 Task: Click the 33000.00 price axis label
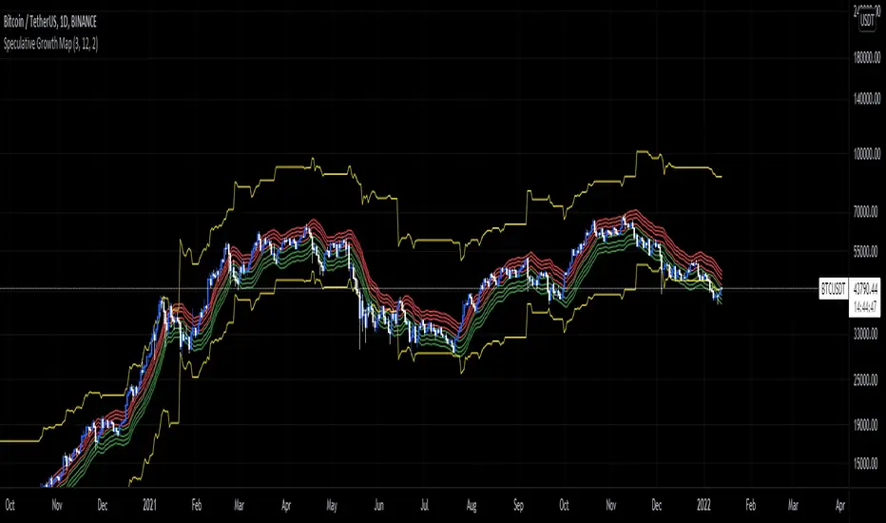point(866,334)
